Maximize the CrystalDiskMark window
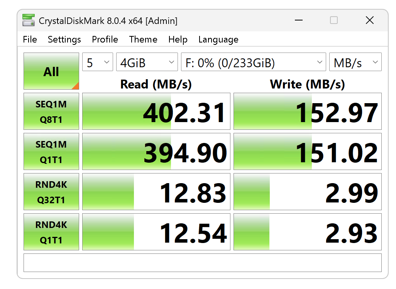Image resolution: width=396 pixels, height=289 pixels. [x=334, y=20]
